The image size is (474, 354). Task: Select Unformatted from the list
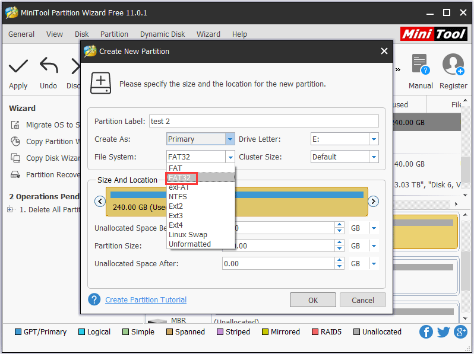[x=200, y=244]
